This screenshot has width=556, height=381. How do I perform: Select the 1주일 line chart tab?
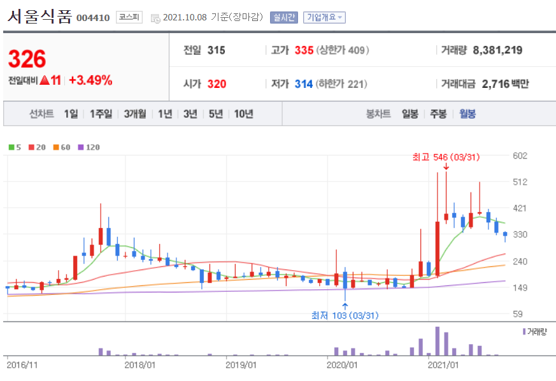pos(101,114)
